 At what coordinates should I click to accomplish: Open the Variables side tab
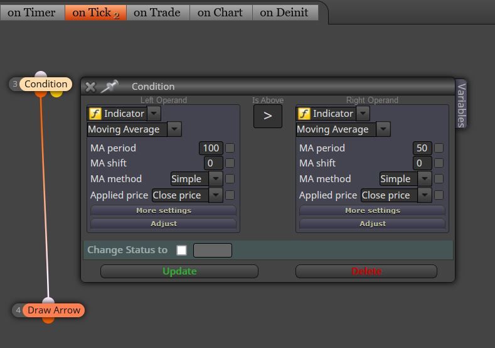point(461,105)
